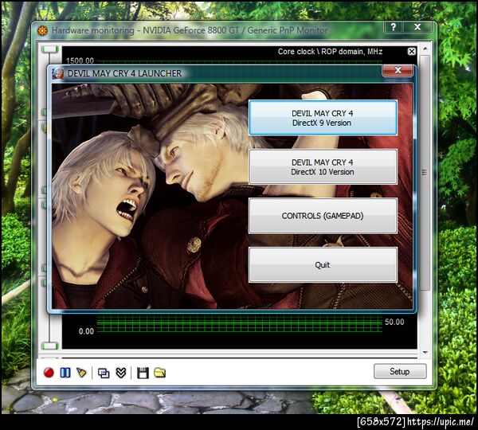This screenshot has width=478, height=430.
Task: Launch Devil May Cry 4 DirectX 10 Version
Action: pyautogui.click(x=323, y=166)
